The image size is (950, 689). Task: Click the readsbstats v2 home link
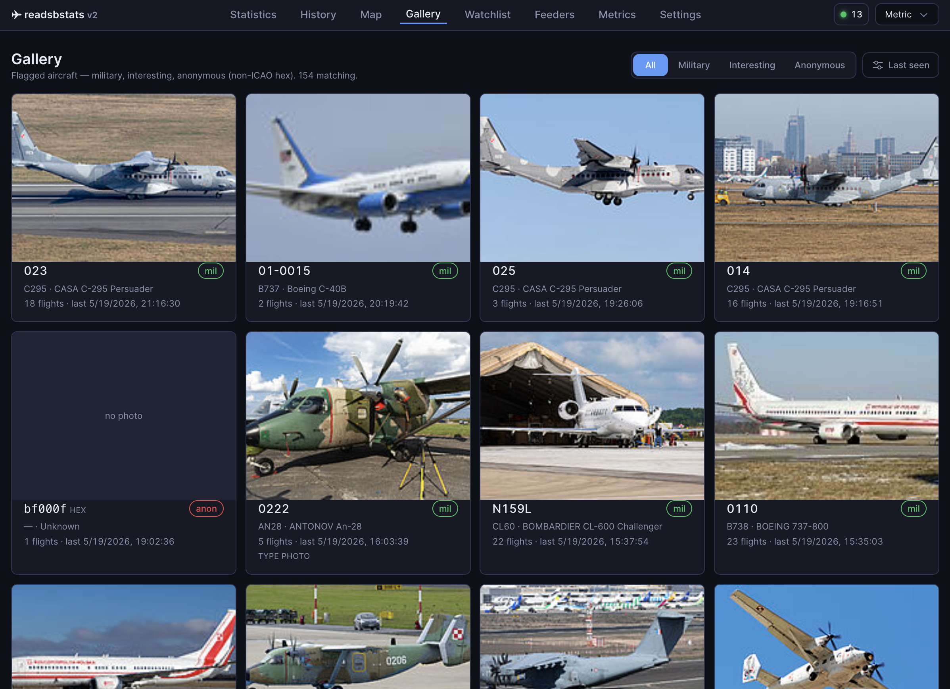click(54, 15)
